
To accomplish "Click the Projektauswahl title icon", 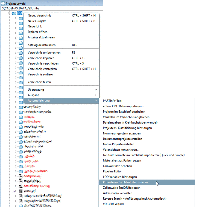I will click(3, 3).
